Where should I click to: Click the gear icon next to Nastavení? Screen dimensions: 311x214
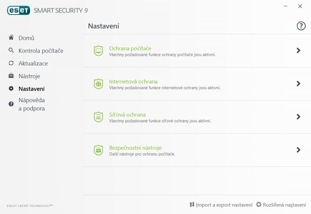pos(11,89)
